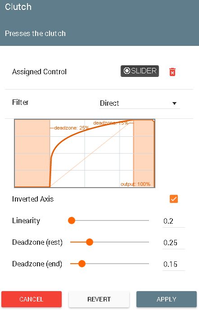This screenshot has height=310, width=199.
Task: Delete the assigned control with trash icon
Action: click(x=172, y=72)
